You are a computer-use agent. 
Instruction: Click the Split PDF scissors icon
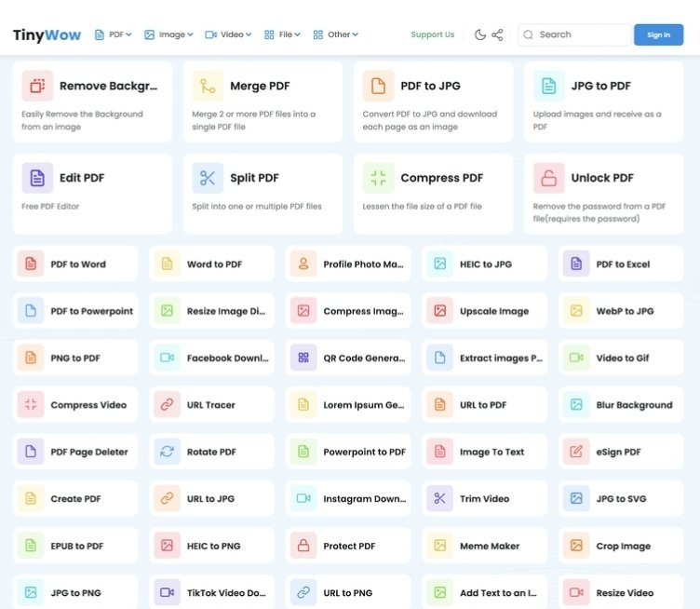[208, 178]
